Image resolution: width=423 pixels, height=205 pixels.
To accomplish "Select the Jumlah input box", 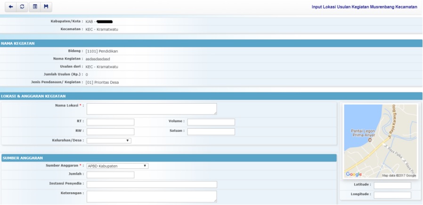I will click(x=110, y=175).
